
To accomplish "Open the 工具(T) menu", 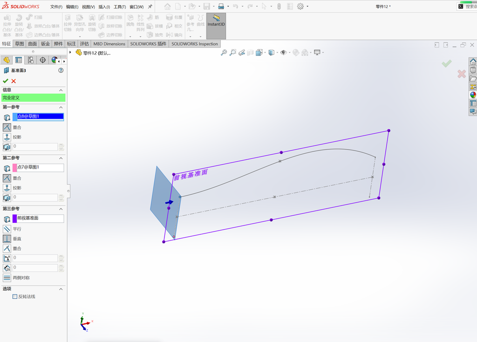I will pyautogui.click(x=120, y=7).
